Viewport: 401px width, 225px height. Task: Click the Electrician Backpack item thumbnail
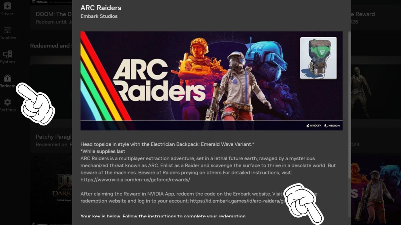click(318, 58)
